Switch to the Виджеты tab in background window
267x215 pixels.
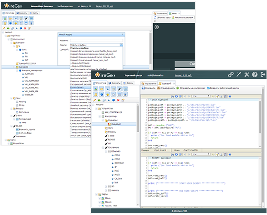pyautogui.click(x=22, y=13)
